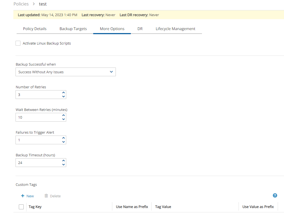Viewport: 284px width, 217px height.
Task: Increase Backup Timeout hours with up arrow
Action: point(64,161)
